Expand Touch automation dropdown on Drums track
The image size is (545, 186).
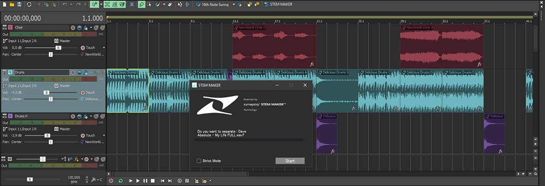(104, 93)
